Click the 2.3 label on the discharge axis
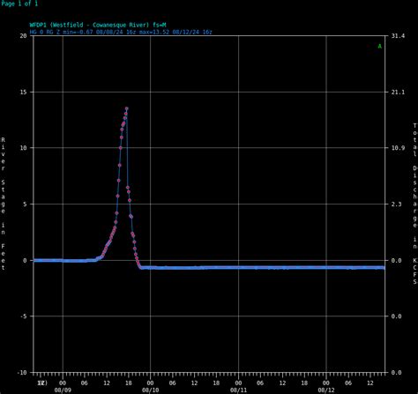Viewport: 418px width, 394px height. tap(396, 204)
